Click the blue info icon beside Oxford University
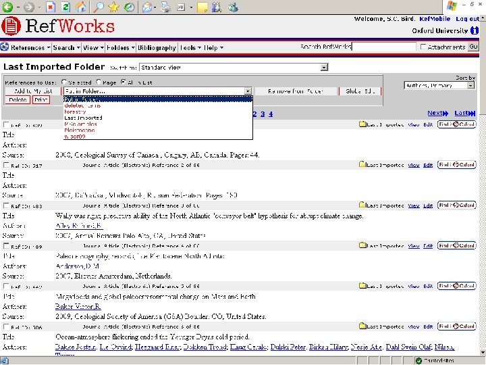The image size is (486, 365). [x=475, y=30]
